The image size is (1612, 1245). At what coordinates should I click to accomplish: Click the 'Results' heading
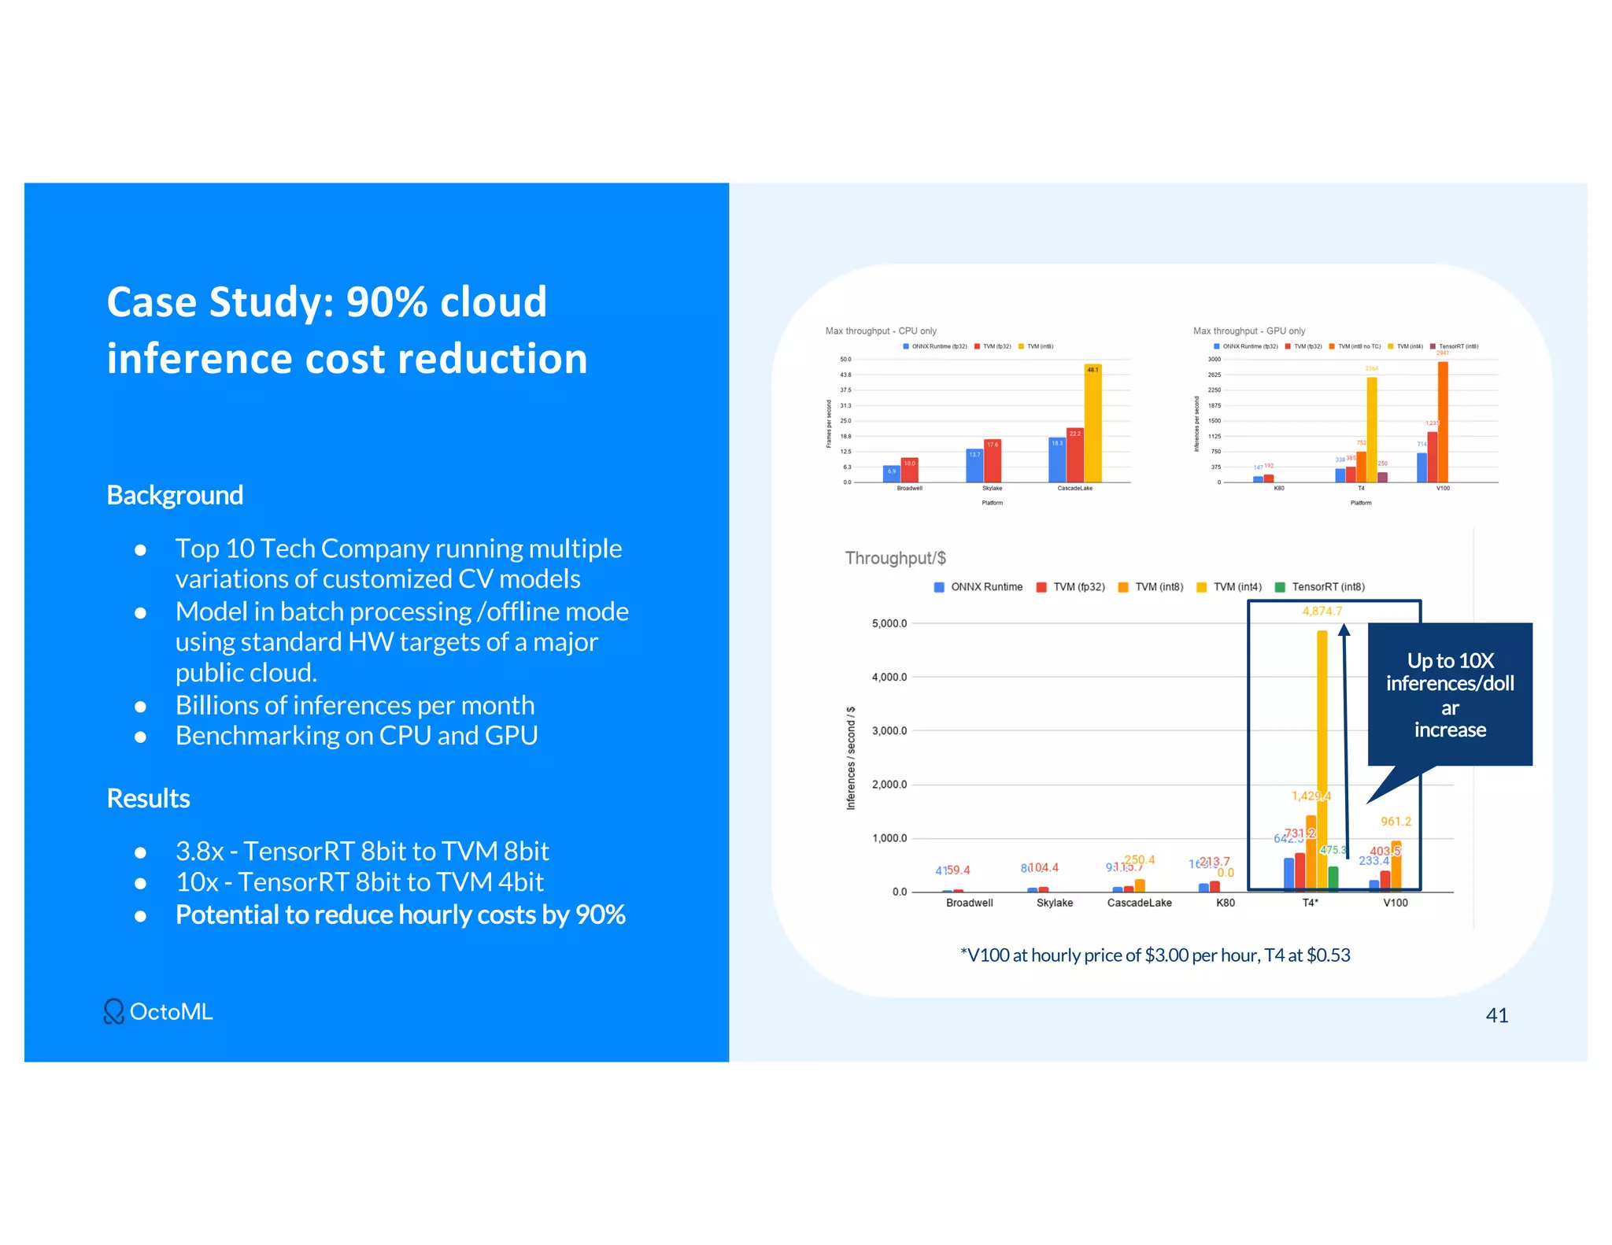(x=148, y=798)
